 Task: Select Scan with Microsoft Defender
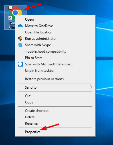(x=55, y=64)
